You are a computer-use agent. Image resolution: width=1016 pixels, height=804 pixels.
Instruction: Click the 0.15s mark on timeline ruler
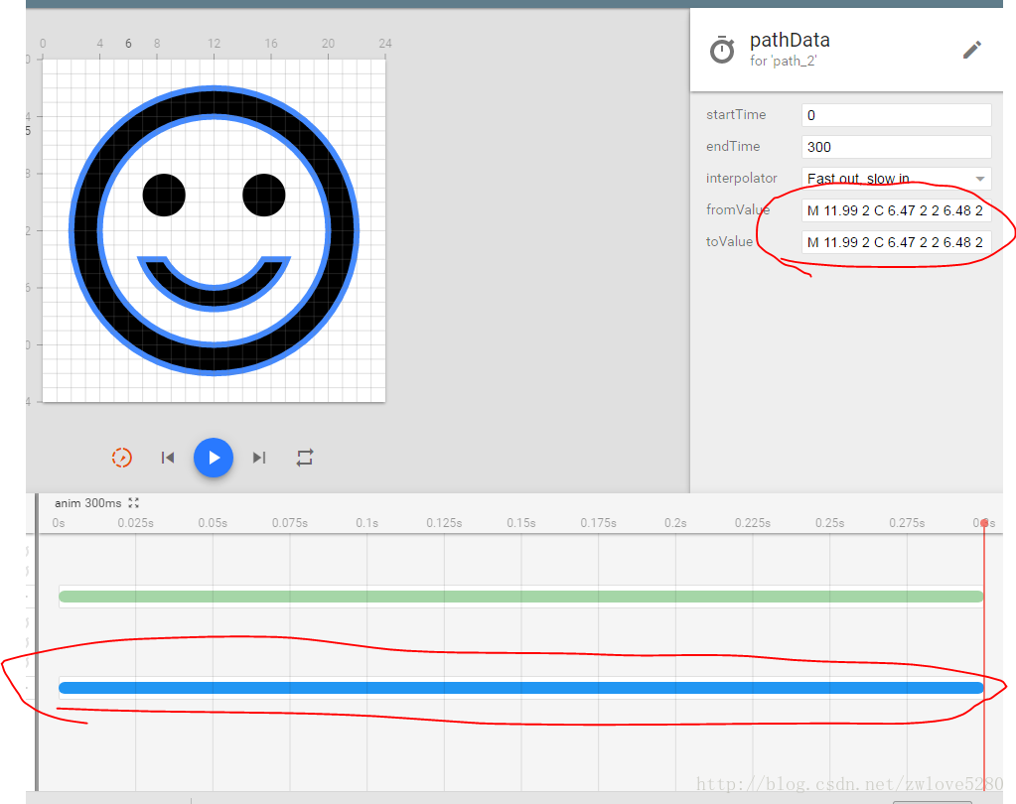(x=521, y=523)
